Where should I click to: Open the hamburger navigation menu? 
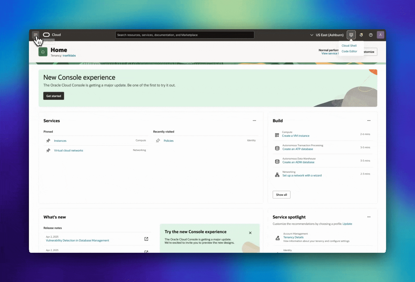(x=35, y=35)
